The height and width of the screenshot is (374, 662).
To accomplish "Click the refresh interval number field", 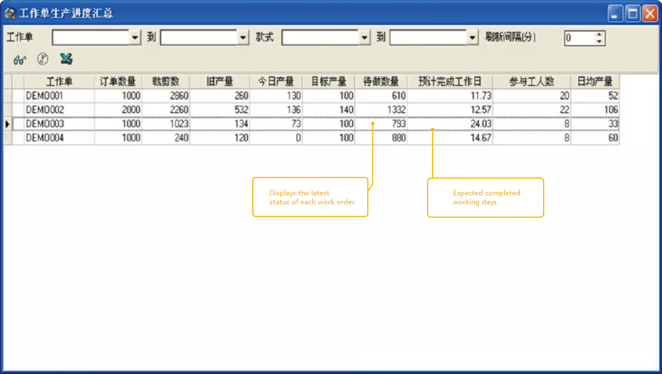I will tap(578, 38).
